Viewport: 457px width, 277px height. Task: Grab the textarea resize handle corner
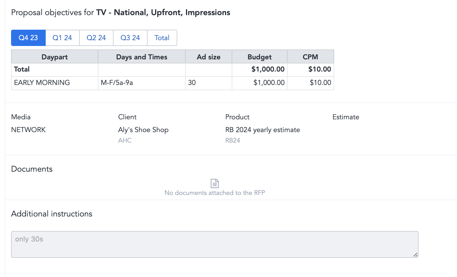coord(415,255)
